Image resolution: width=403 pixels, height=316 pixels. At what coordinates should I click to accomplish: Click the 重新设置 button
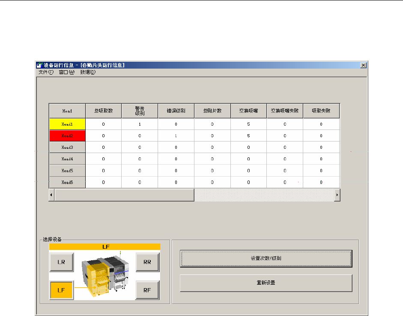click(266, 283)
